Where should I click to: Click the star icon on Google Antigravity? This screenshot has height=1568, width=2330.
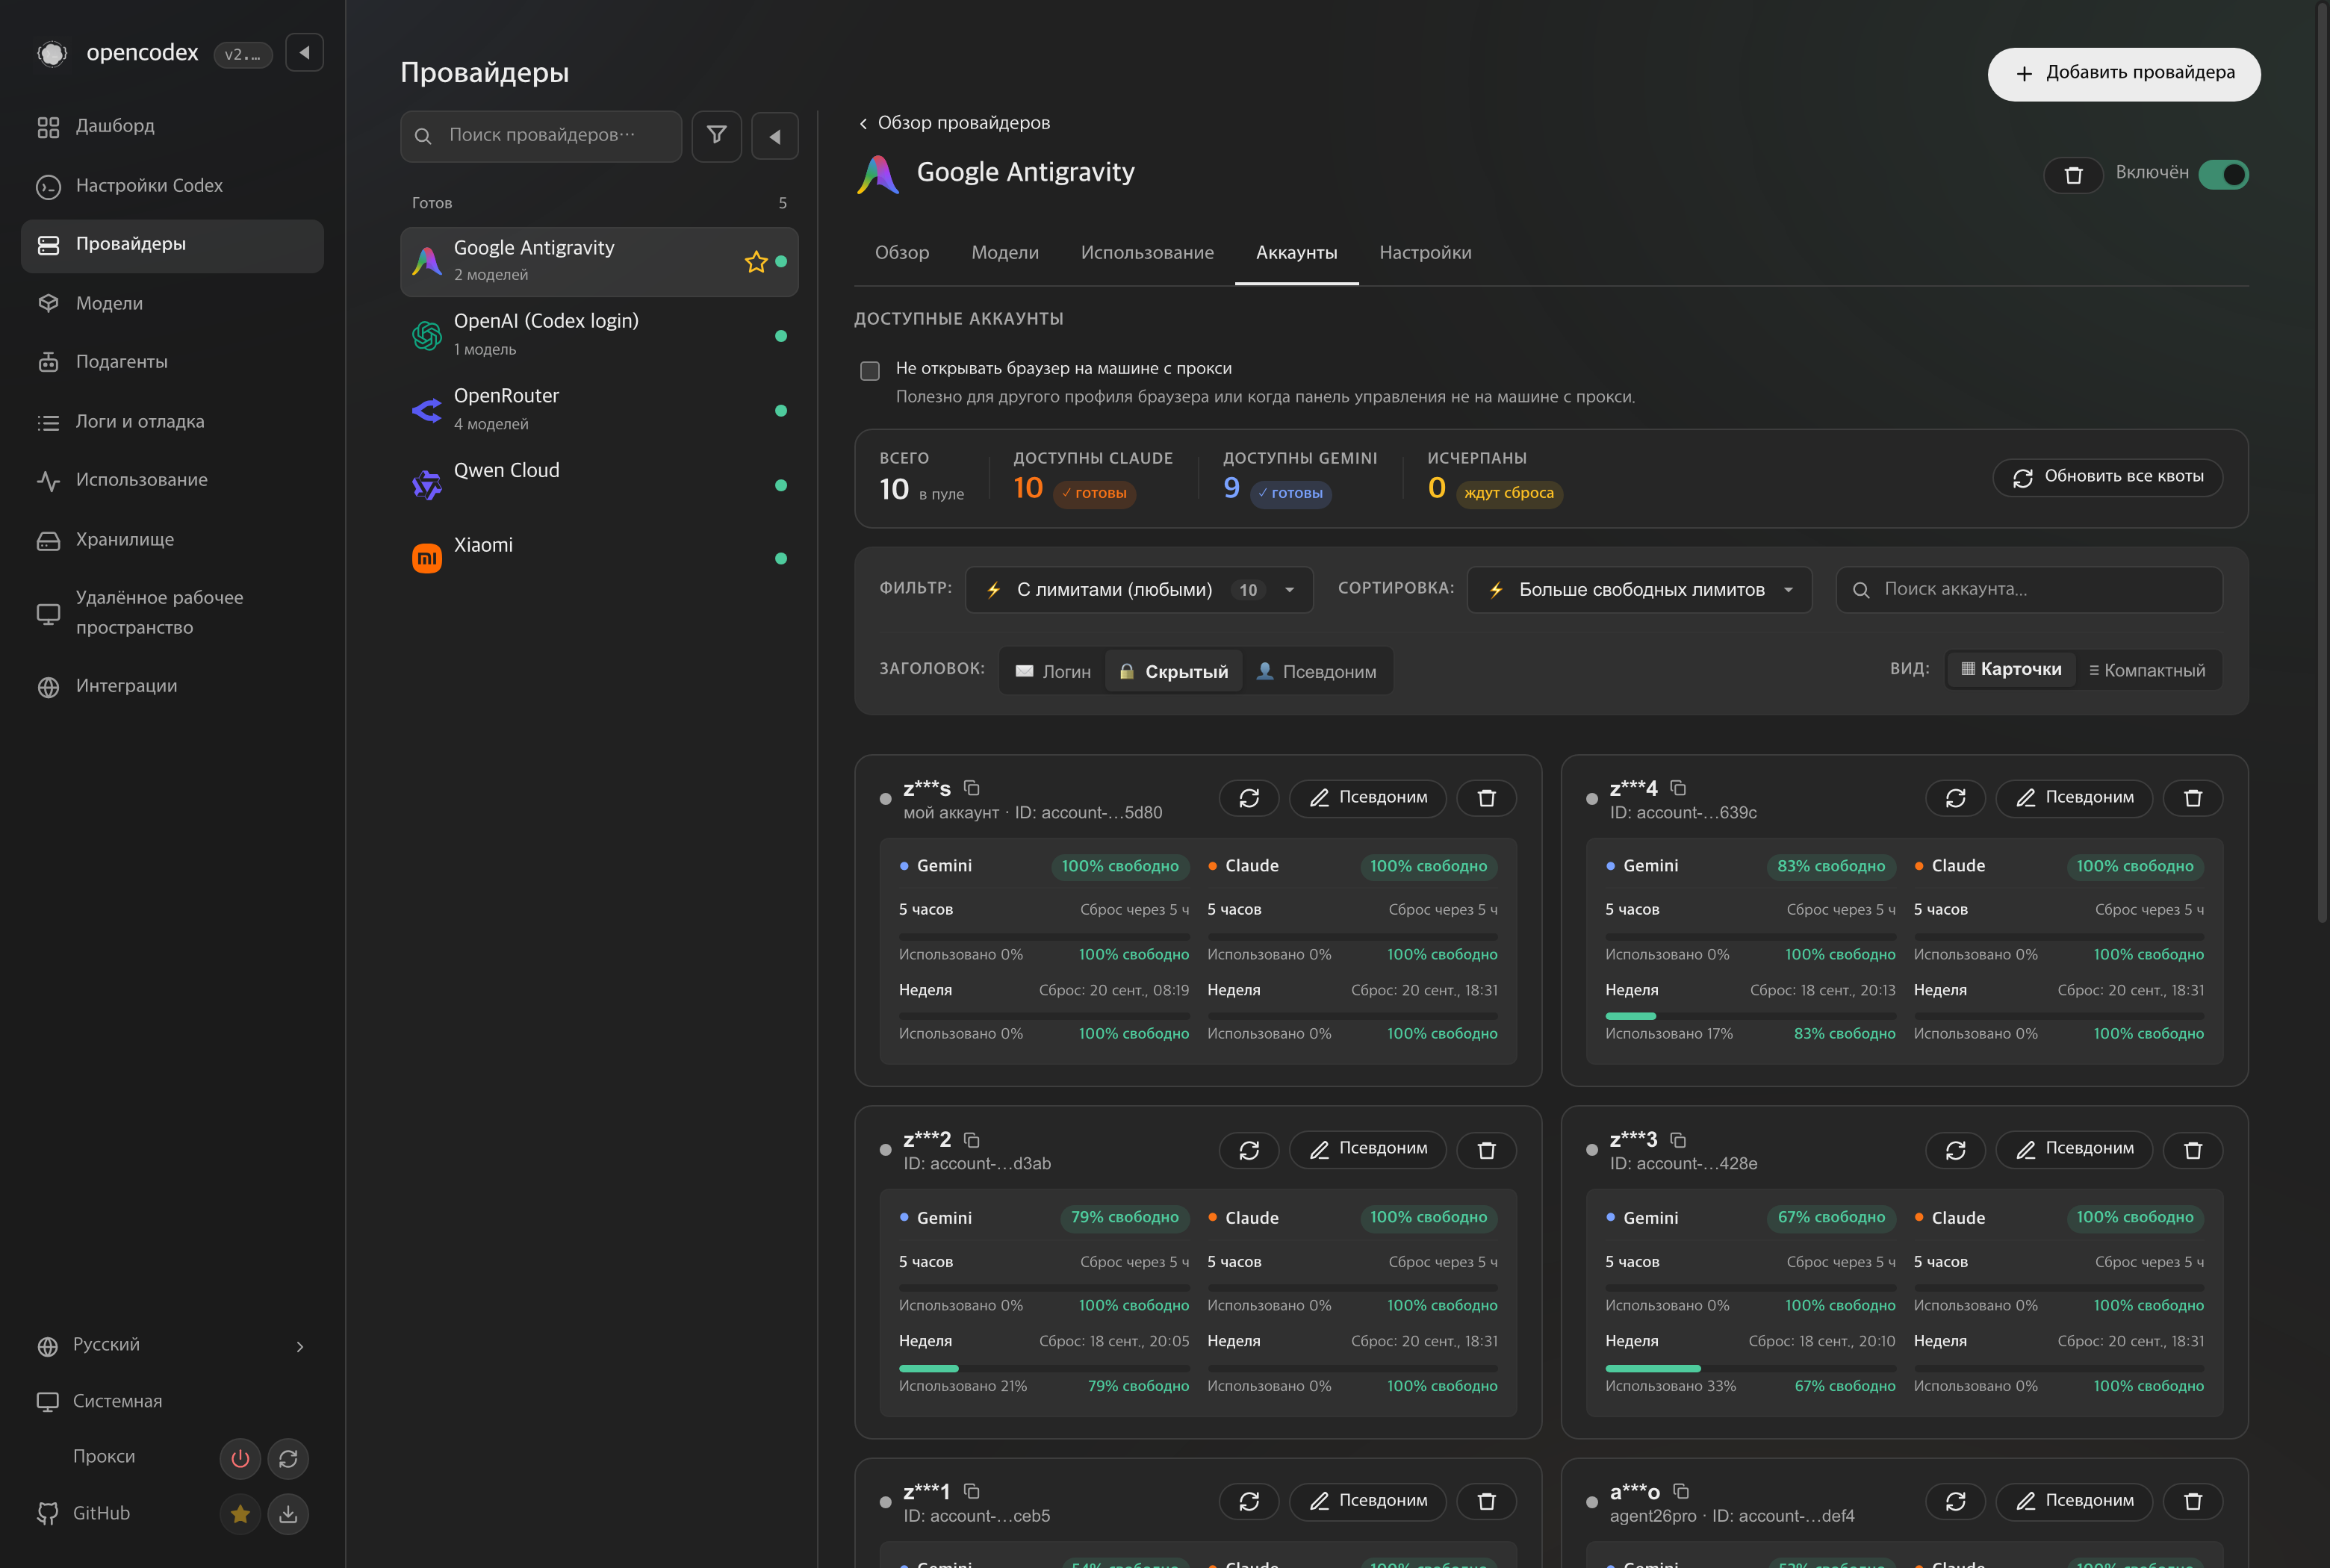point(755,262)
